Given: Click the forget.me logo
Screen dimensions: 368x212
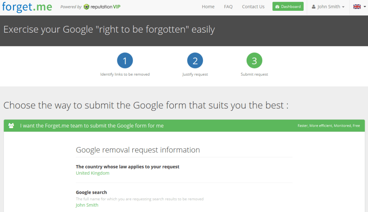Looking at the screenshot, I should pos(27,6).
